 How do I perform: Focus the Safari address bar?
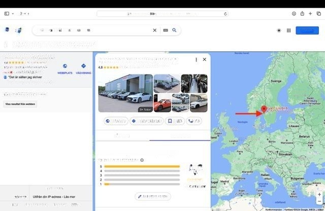click(162, 14)
